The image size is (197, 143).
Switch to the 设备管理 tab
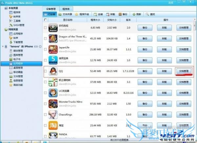point(51,9)
